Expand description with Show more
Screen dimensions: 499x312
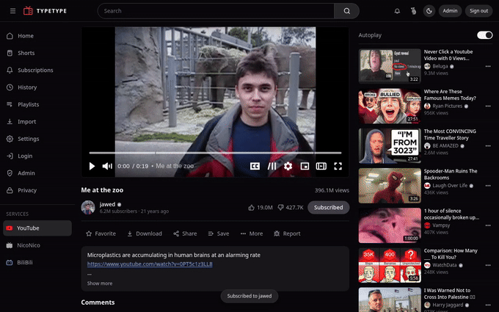tap(100, 283)
